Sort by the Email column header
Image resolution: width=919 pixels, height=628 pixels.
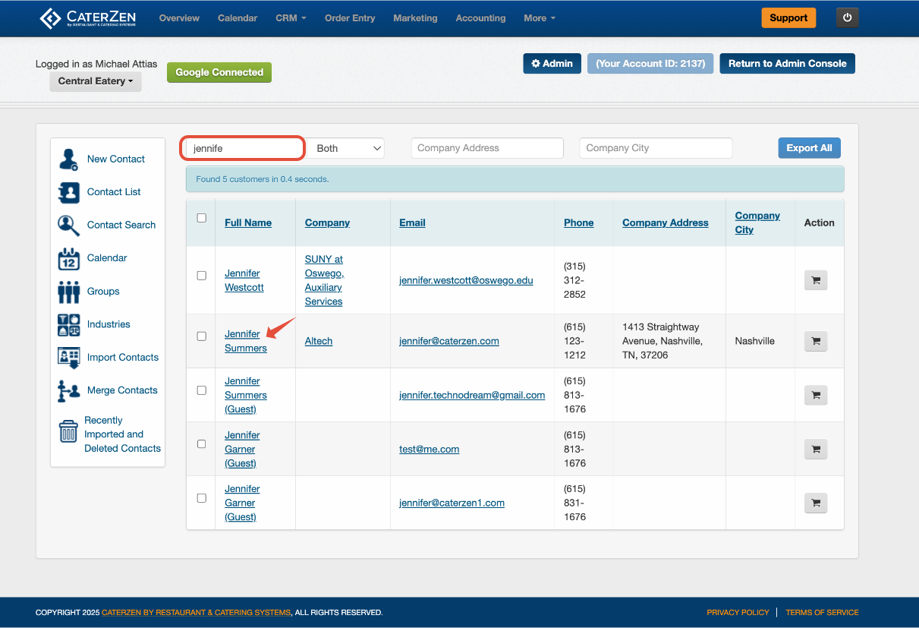(412, 222)
